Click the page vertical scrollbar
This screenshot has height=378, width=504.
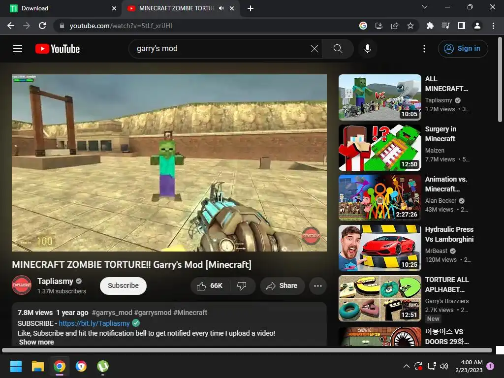(500, 79)
